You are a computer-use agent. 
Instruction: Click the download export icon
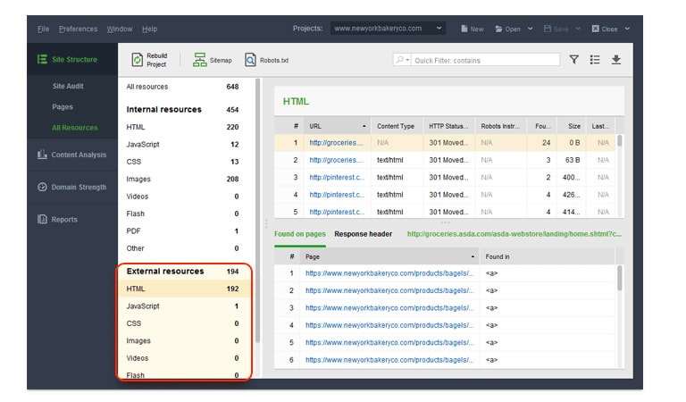pos(616,60)
